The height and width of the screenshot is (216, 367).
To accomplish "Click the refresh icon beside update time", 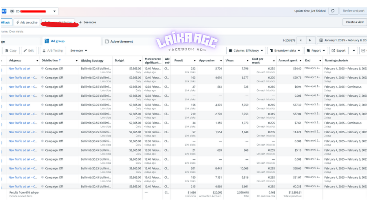I will [333, 11].
